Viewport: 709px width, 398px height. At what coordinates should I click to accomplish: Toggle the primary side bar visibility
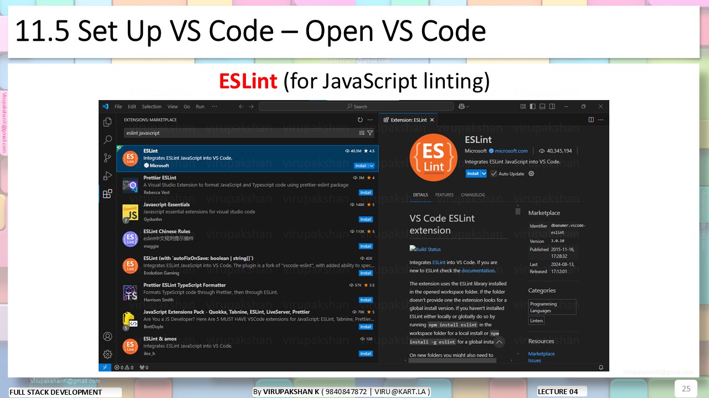point(533,106)
